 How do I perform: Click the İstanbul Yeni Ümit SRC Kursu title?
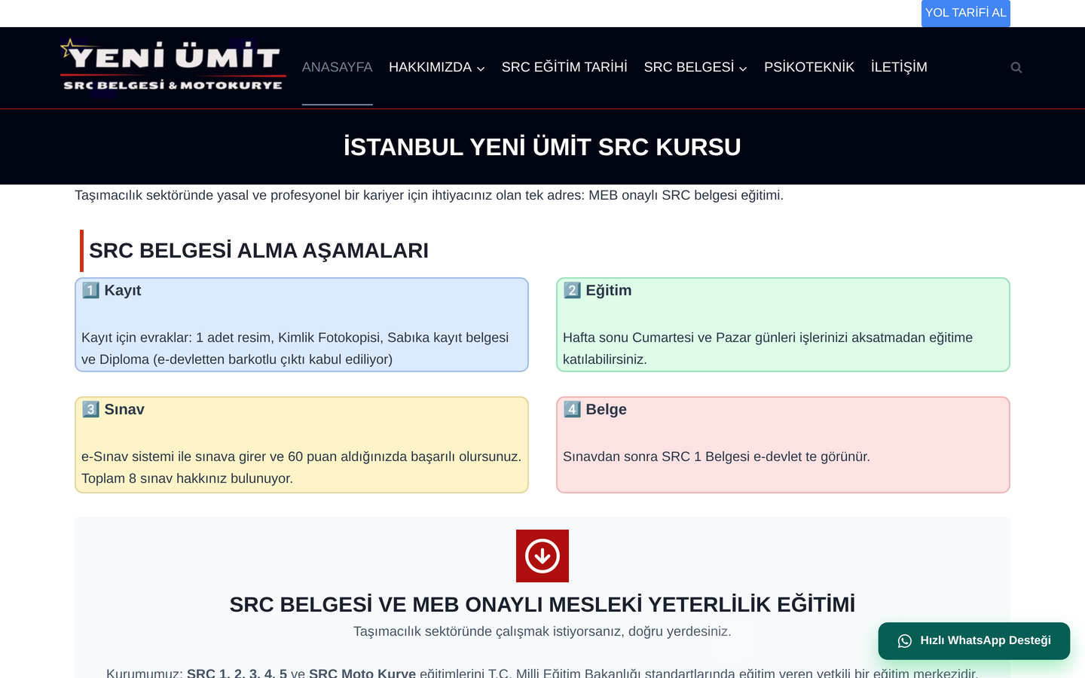click(542, 147)
